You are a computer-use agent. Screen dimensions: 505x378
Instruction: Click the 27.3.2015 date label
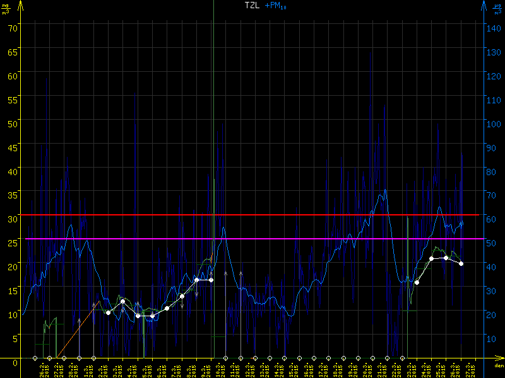tap(468, 370)
